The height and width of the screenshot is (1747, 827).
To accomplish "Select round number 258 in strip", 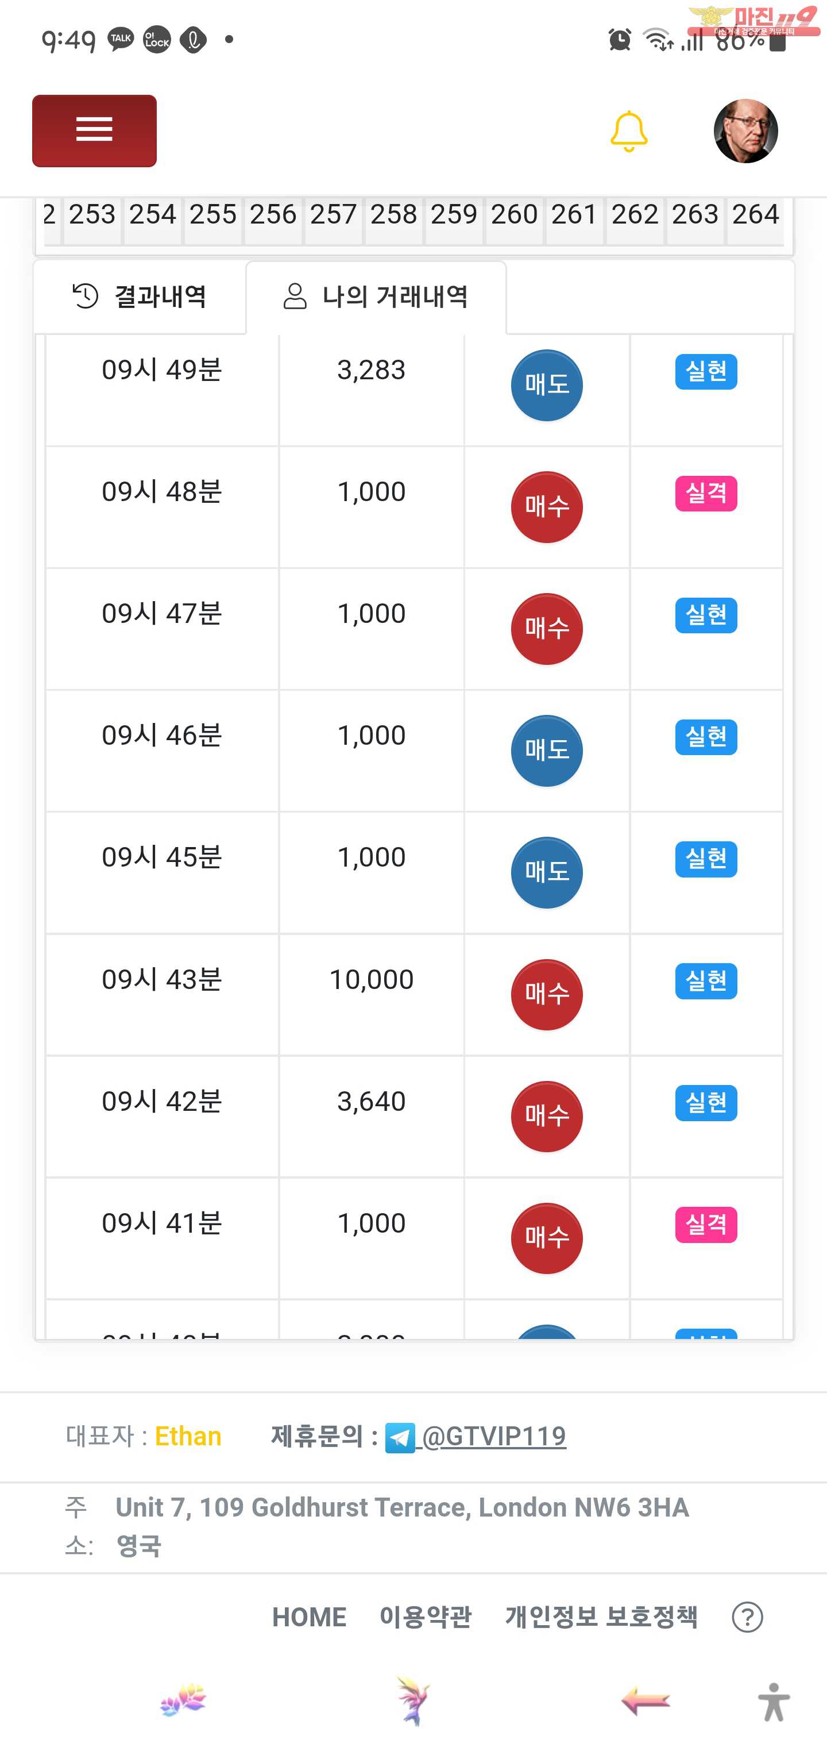I will point(394,215).
